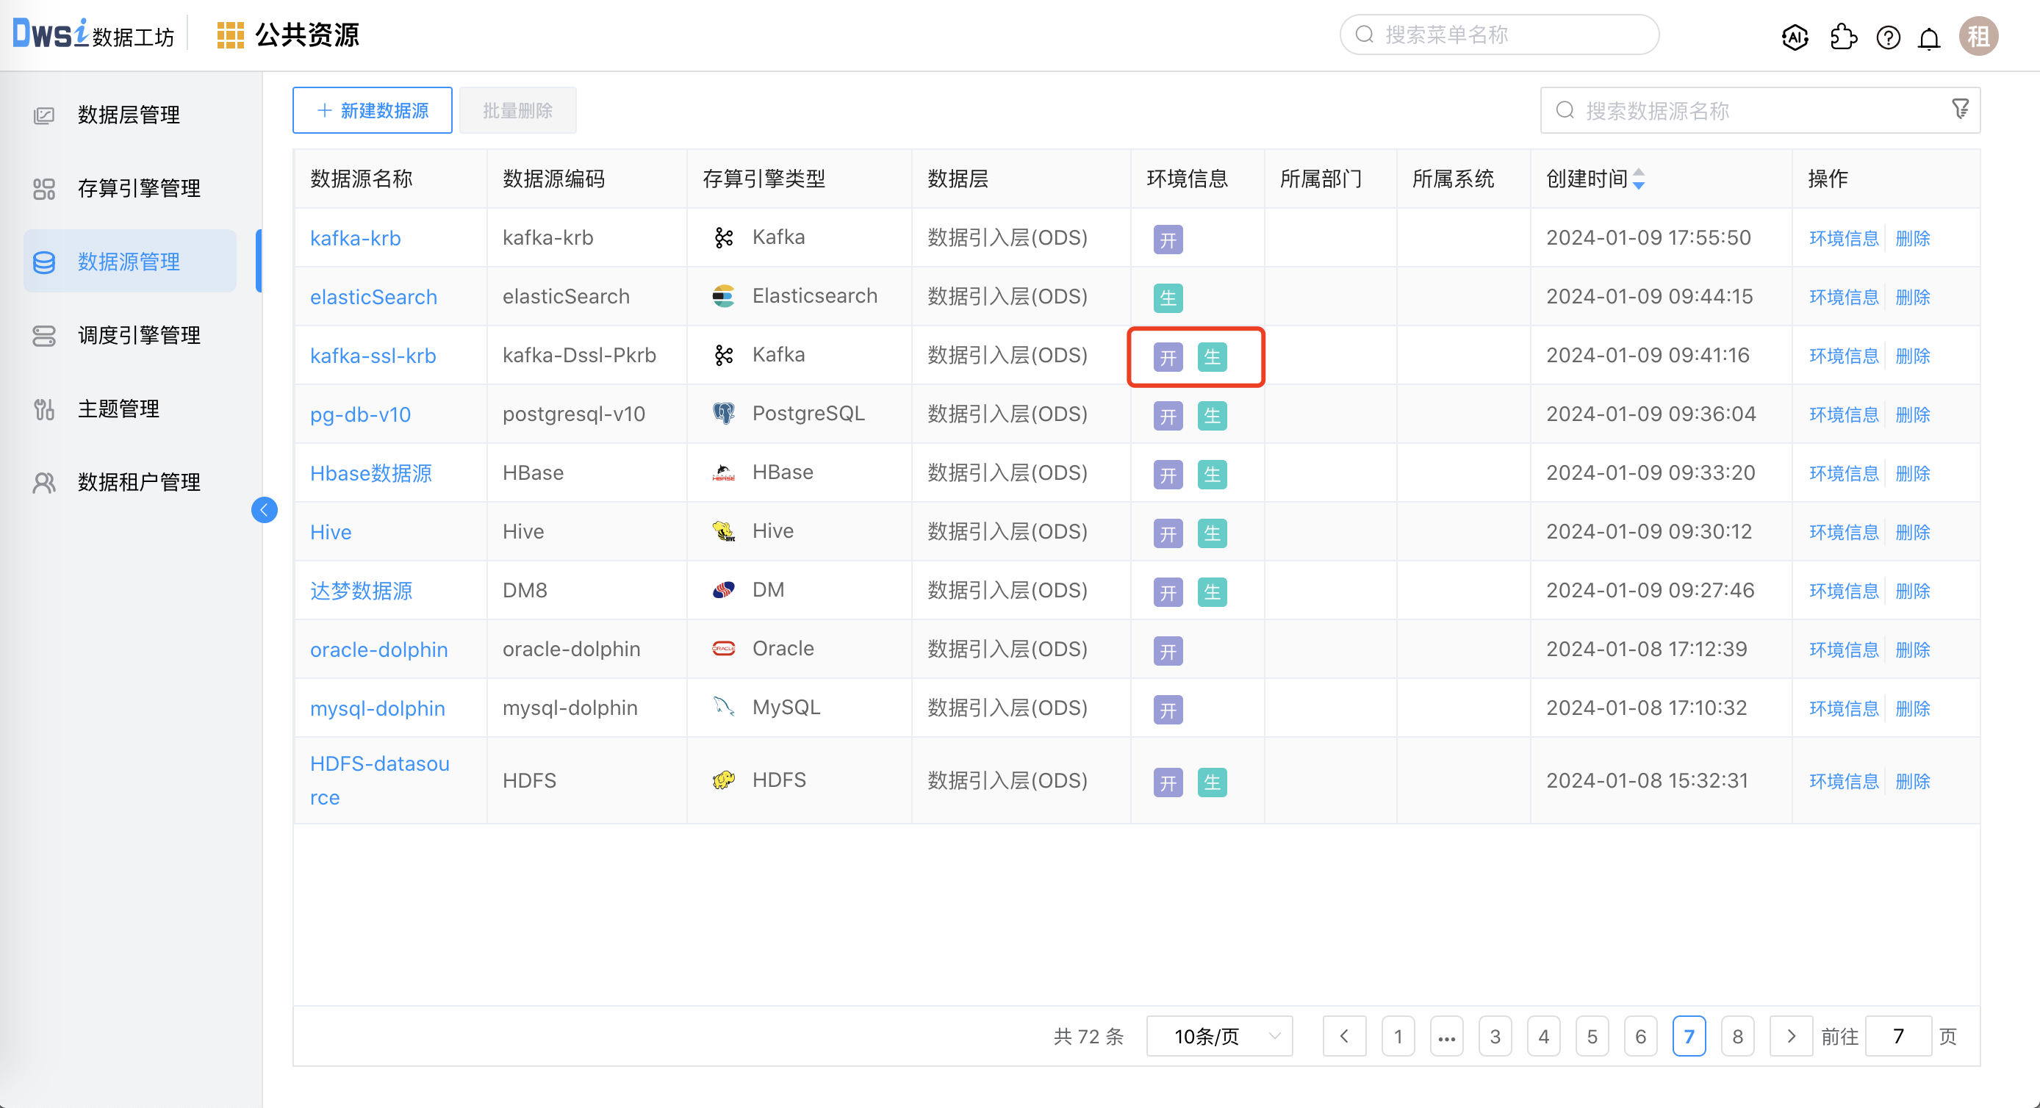Image resolution: width=2040 pixels, height=1108 pixels.
Task: Click the extensions puzzle icon top right
Action: click(x=1844, y=37)
